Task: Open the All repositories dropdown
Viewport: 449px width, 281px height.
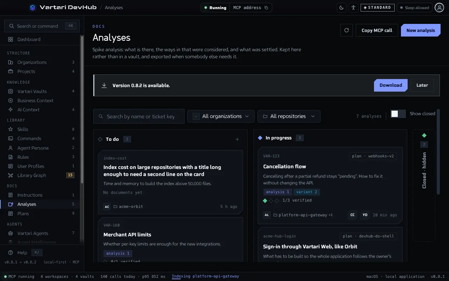Action: (289, 116)
